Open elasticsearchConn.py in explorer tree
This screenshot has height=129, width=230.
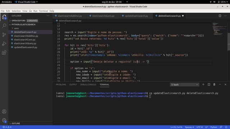[x=25, y=40]
